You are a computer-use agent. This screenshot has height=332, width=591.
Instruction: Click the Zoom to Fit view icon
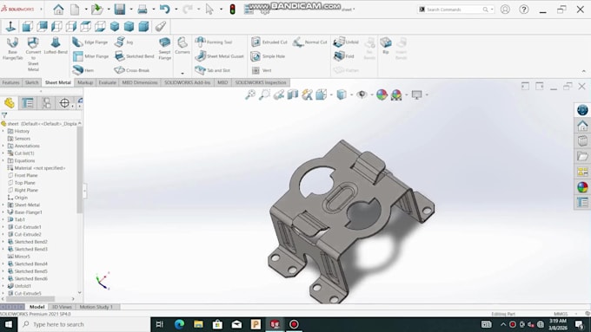[250, 94]
